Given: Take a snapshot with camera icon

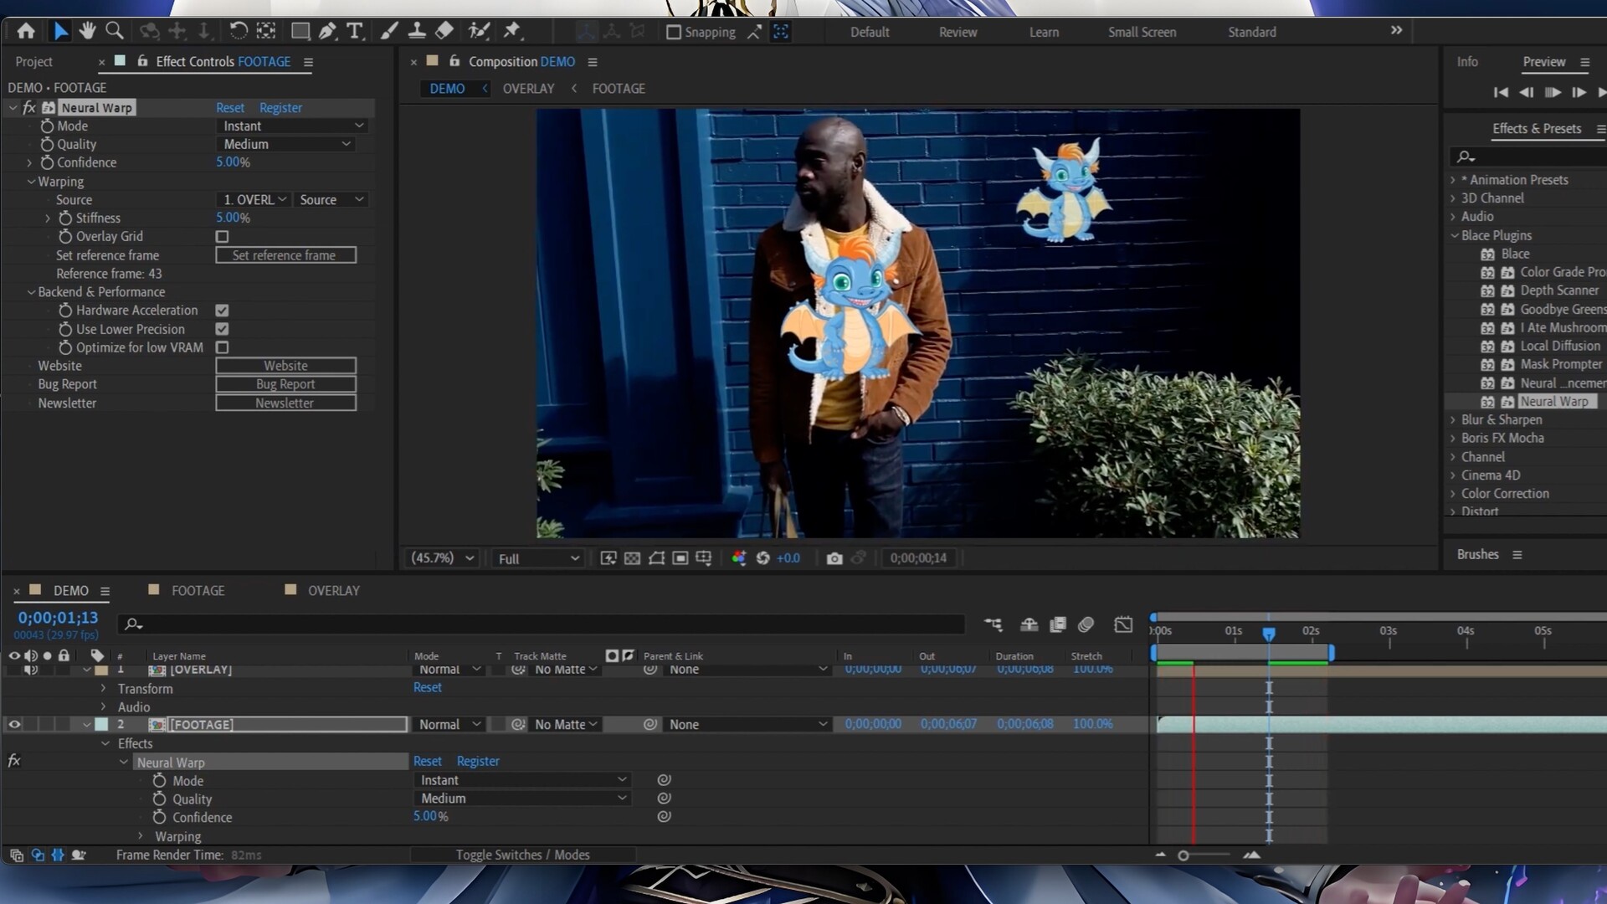Looking at the screenshot, I should pyautogui.click(x=834, y=558).
